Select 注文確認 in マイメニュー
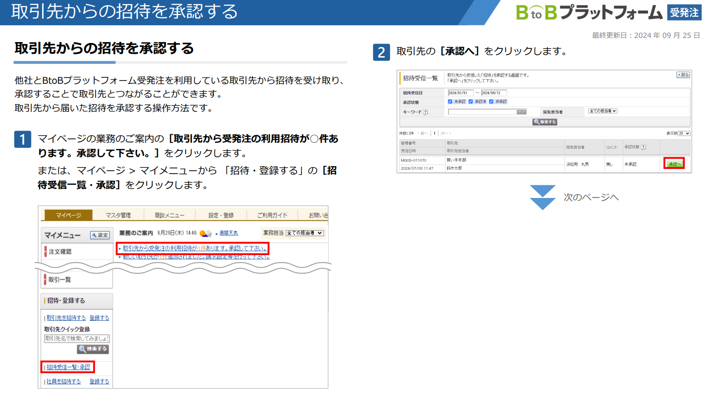Viewport: 713px width, 395px height. [77, 252]
